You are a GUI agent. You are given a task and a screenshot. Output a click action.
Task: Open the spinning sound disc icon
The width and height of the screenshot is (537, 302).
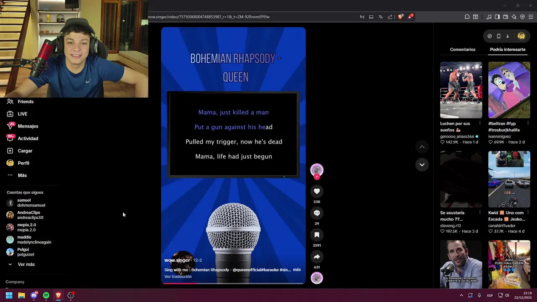click(317, 278)
